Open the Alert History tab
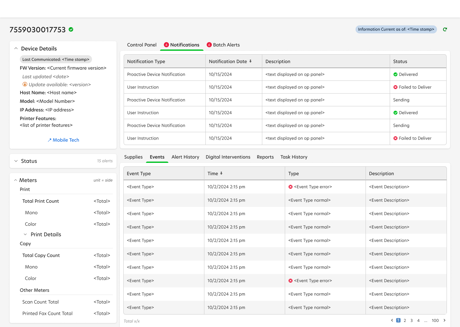This screenshot has height=327, width=460. pyautogui.click(x=185, y=157)
